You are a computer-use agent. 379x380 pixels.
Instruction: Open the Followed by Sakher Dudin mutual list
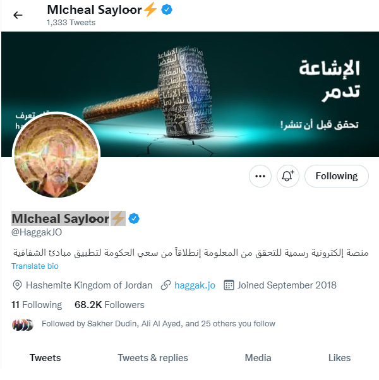[x=159, y=324]
